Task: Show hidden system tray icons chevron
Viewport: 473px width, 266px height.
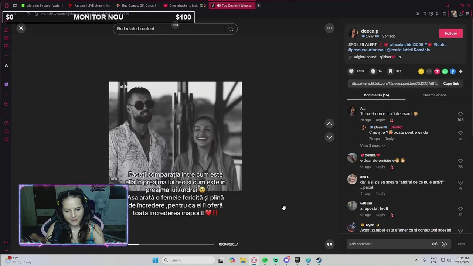Action: point(416,260)
